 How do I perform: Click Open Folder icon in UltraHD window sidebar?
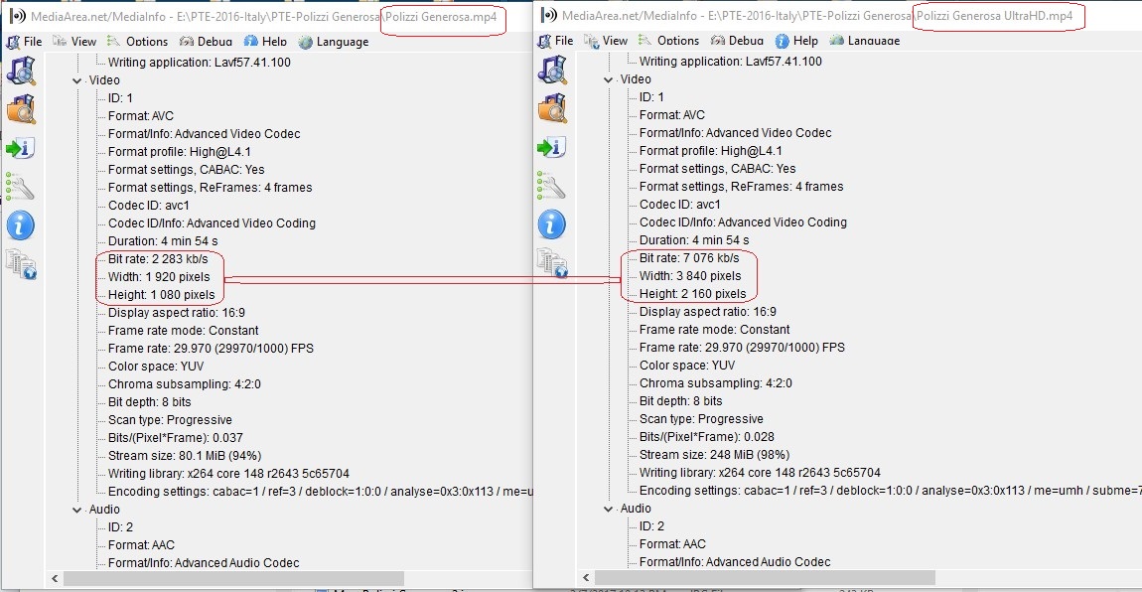tap(552, 107)
